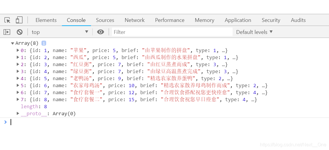Switch to the Sources tab
This screenshot has width=329, height=150.
pos(105,20)
